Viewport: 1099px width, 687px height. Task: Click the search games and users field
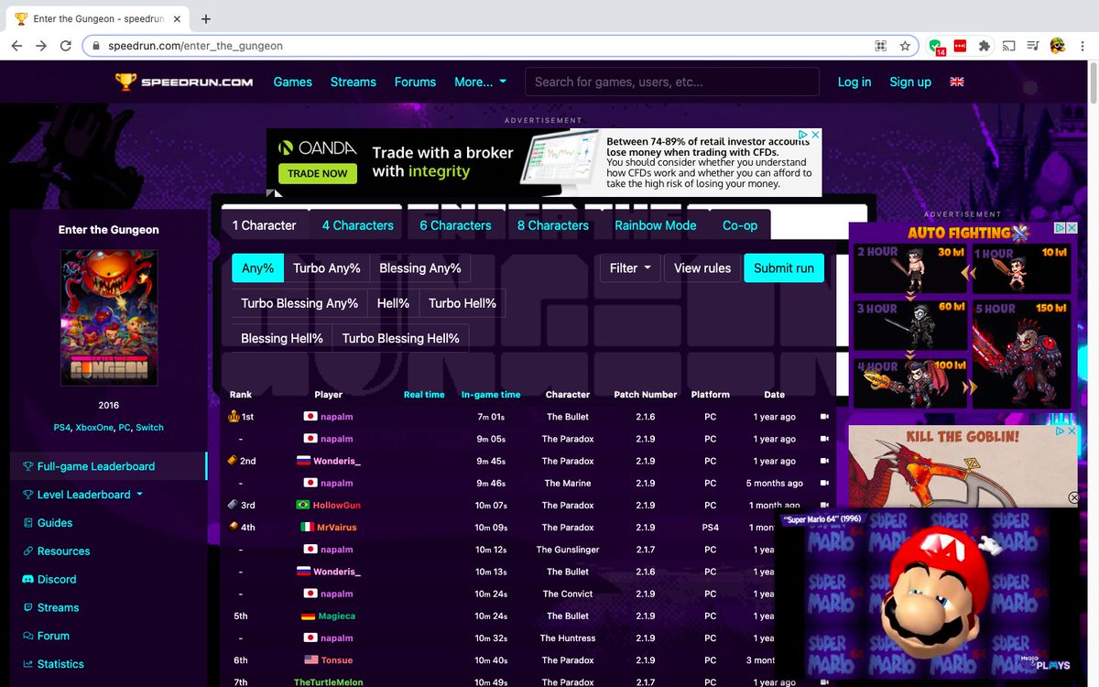click(x=672, y=82)
